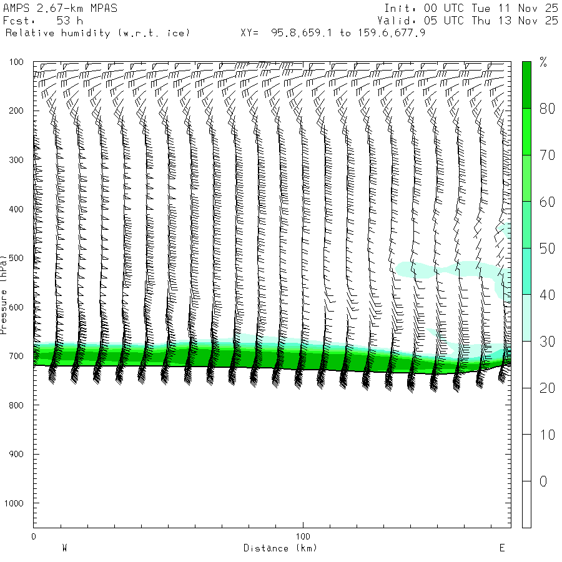The image size is (562, 562).
Task: Click the pale aqua swatch between 30 and 40
Action: pyautogui.click(x=526, y=318)
